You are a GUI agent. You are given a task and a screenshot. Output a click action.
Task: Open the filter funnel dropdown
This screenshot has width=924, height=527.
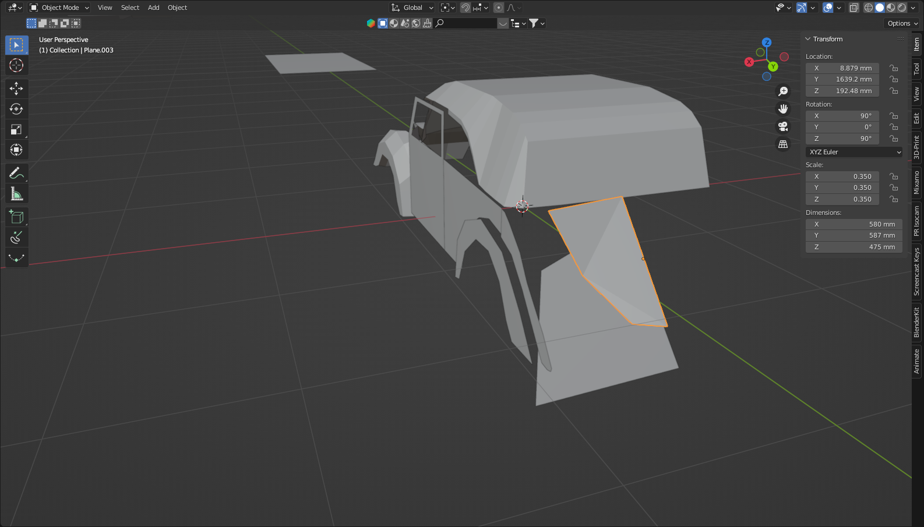pos(537,23)
